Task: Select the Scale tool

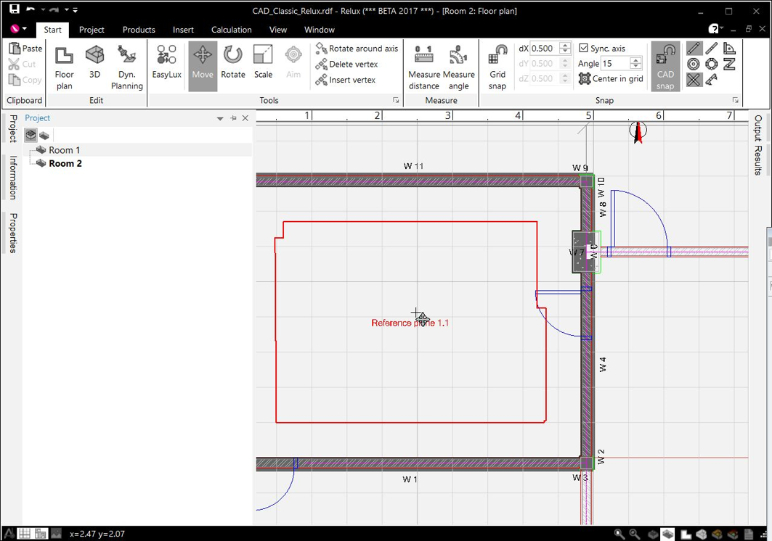Action: 263,67
